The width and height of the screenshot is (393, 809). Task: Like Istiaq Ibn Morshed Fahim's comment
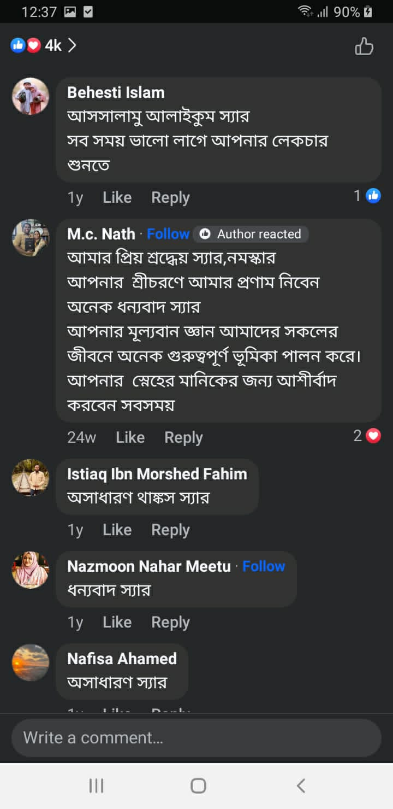tap(117, 530)
